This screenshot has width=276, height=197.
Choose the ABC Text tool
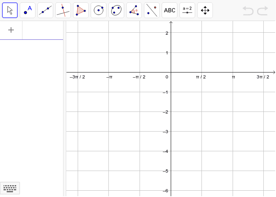coord(170,10)
